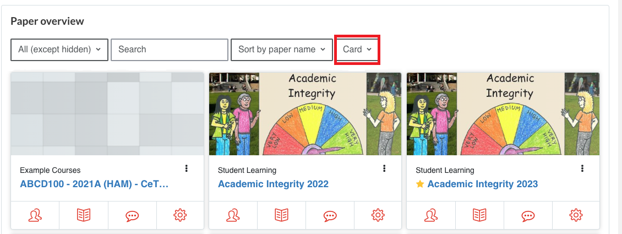Open participants icon on Academic Integrity 2022
Screen dimensions: 622x234
(233, 215)
